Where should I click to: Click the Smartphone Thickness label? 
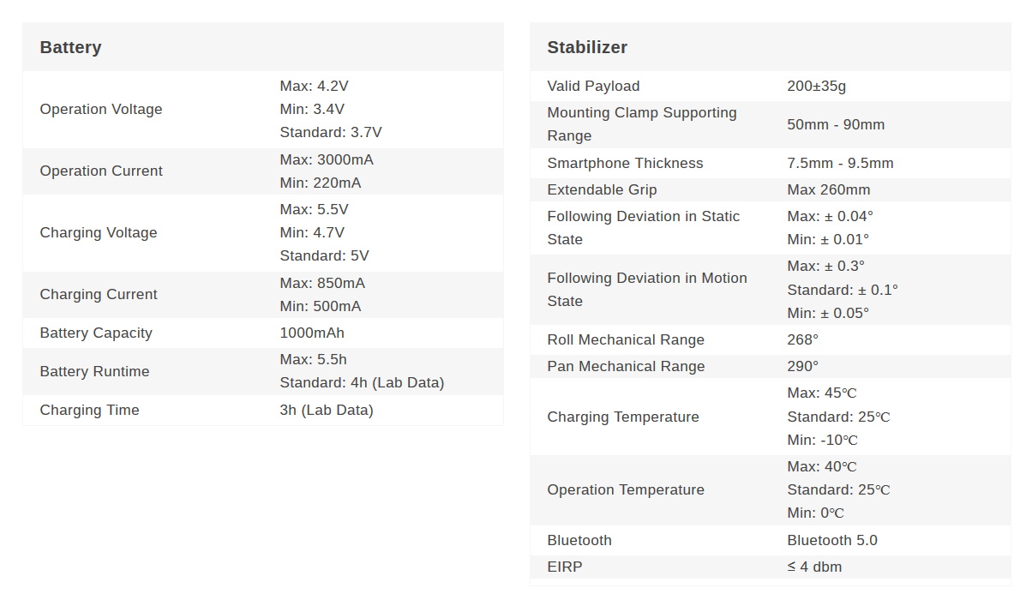point(625,163)
